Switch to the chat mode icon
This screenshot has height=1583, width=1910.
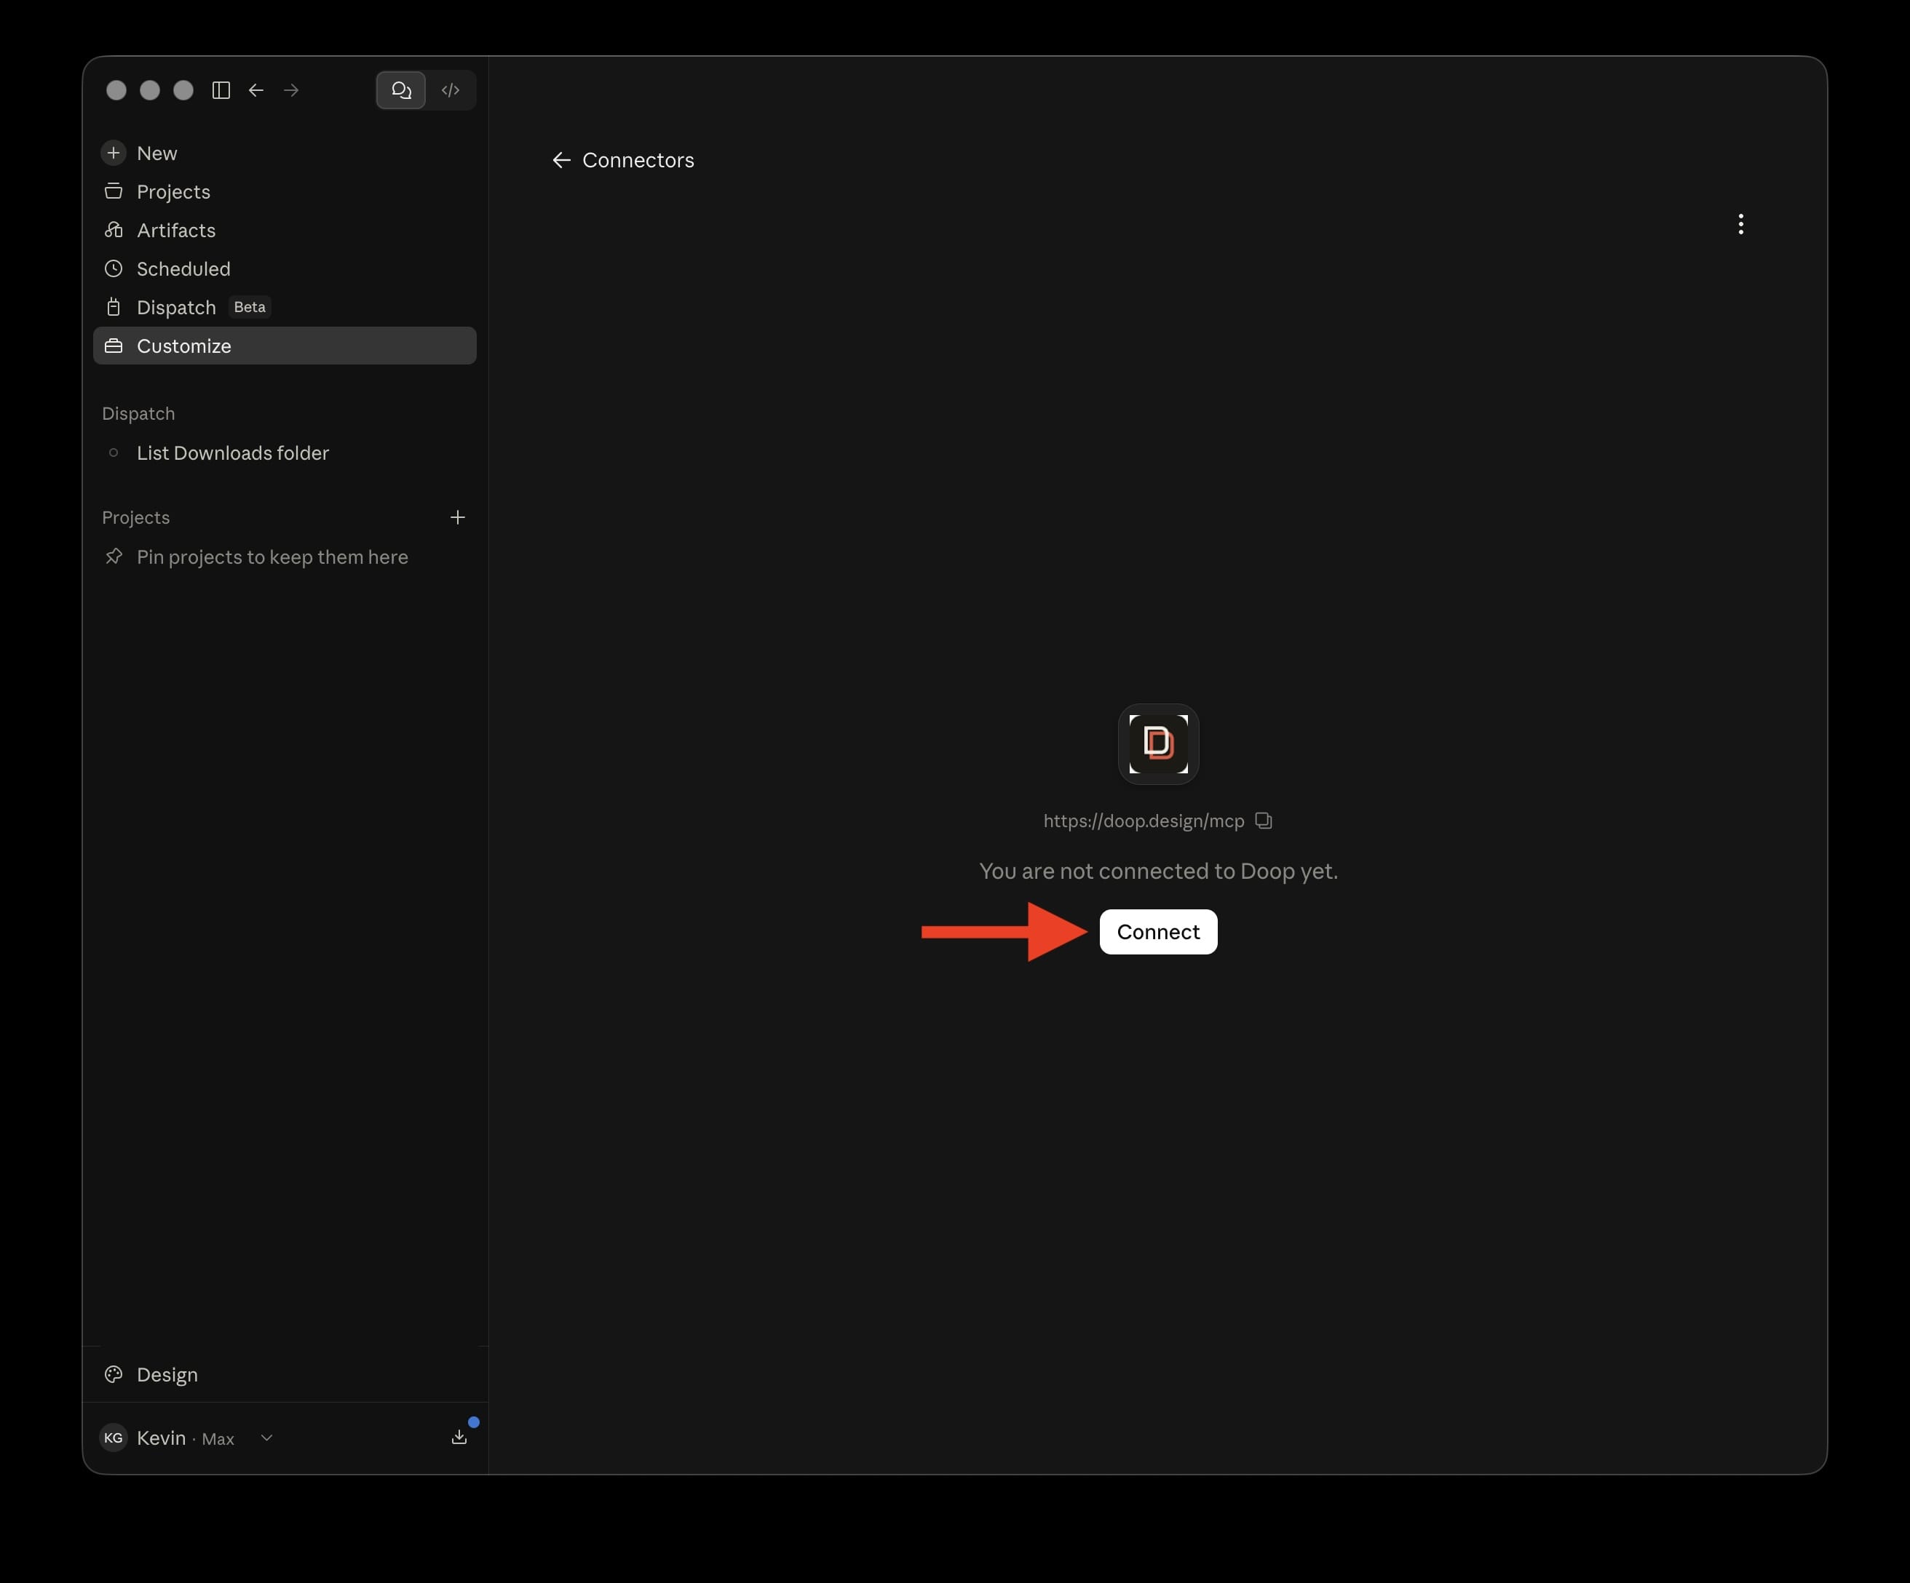(401, 90)
